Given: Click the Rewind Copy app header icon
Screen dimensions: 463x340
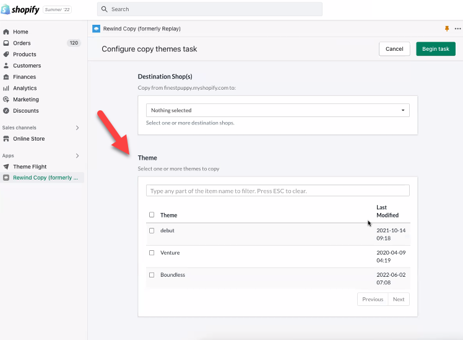Looking at the screenshot, I should pyautogui.click(x=96, y=28).
